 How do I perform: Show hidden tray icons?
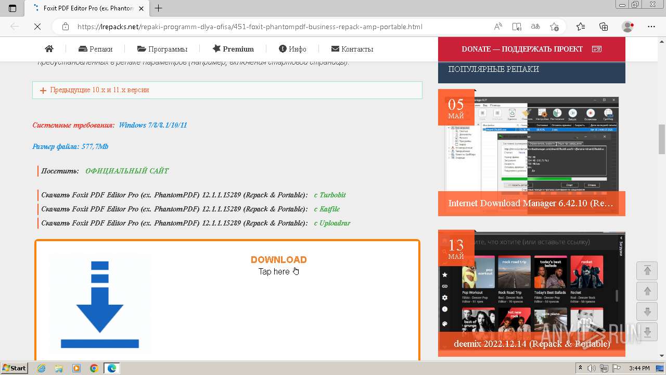581,368
